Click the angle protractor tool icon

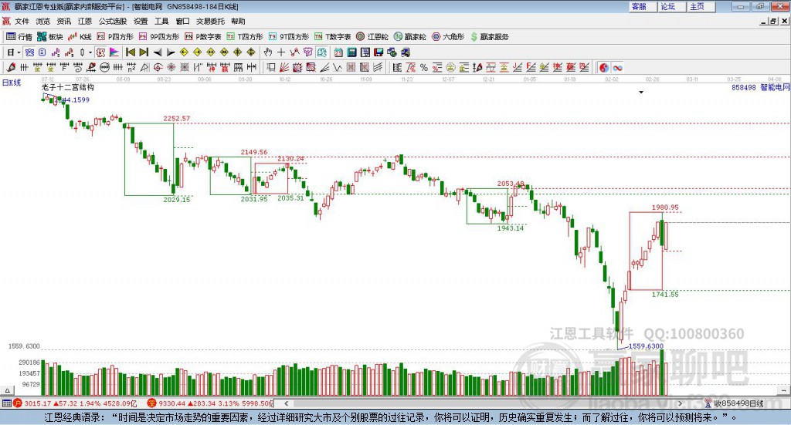(144, 67)
